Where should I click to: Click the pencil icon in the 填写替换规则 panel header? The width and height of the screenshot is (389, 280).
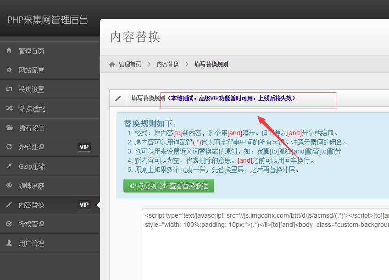(x=118, y=99)
